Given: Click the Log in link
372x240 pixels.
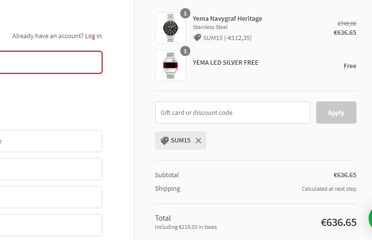Looking at the screenshot, I should coord(93,36).
